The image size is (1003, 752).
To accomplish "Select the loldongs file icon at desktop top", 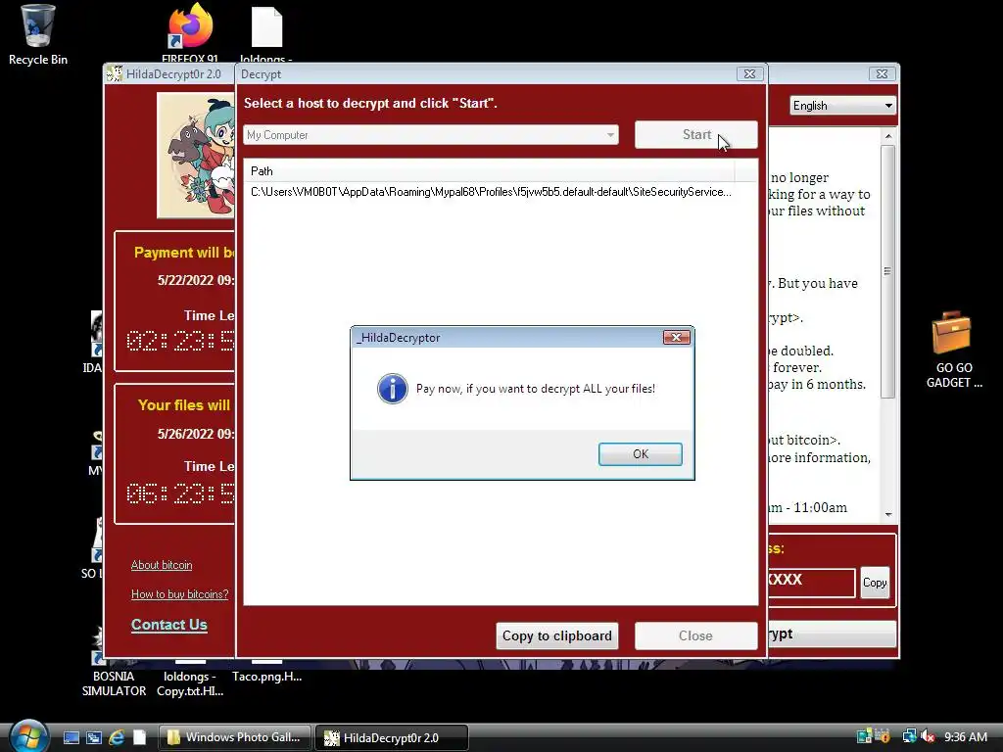I will coord(266,34).
